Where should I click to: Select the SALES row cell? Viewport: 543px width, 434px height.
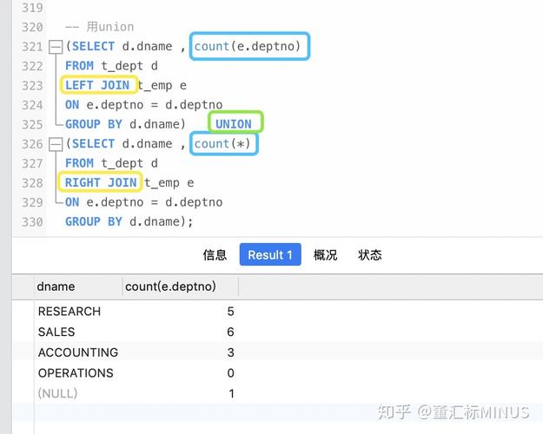click(56, 332)
